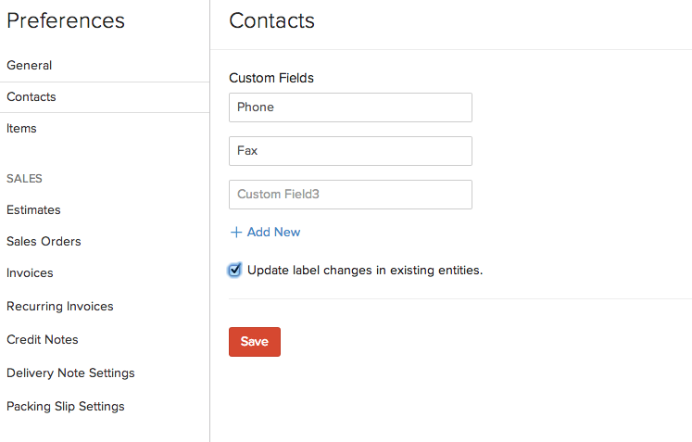Go to Items preferences
Viewport: 692px width, 442px height.
(21, 129)
